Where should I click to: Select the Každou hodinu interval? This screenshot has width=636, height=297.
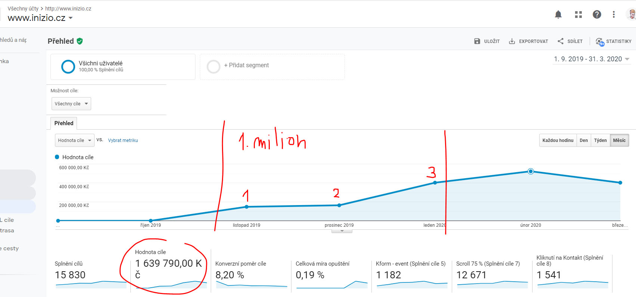pos(558,140)
